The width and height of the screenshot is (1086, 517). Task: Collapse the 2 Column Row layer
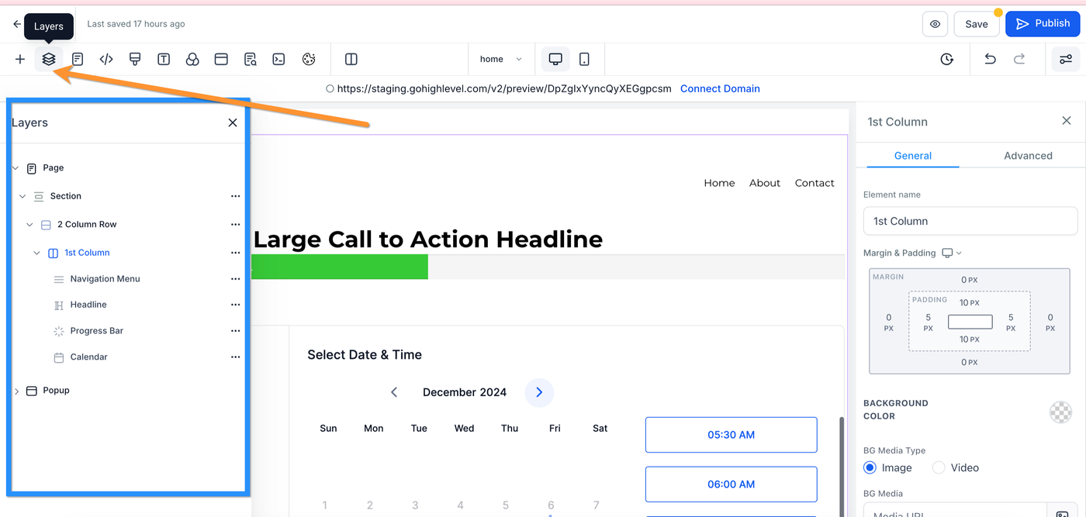(29, 225)
